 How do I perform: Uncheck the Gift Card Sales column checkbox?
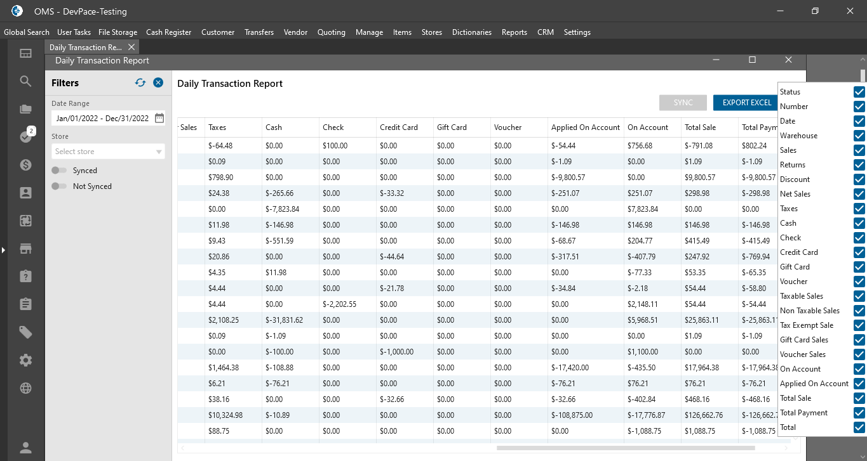pyautogui.click(x=859, y=340)
